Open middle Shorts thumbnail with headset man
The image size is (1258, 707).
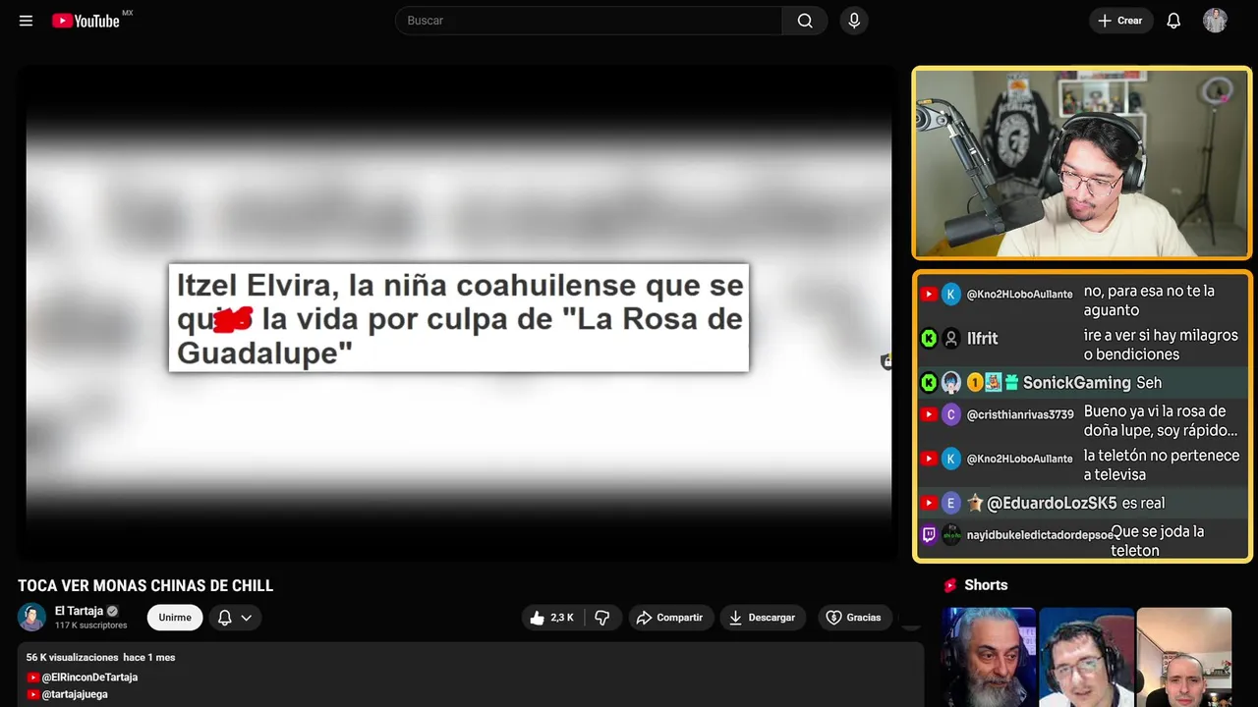coord(1085,657)
